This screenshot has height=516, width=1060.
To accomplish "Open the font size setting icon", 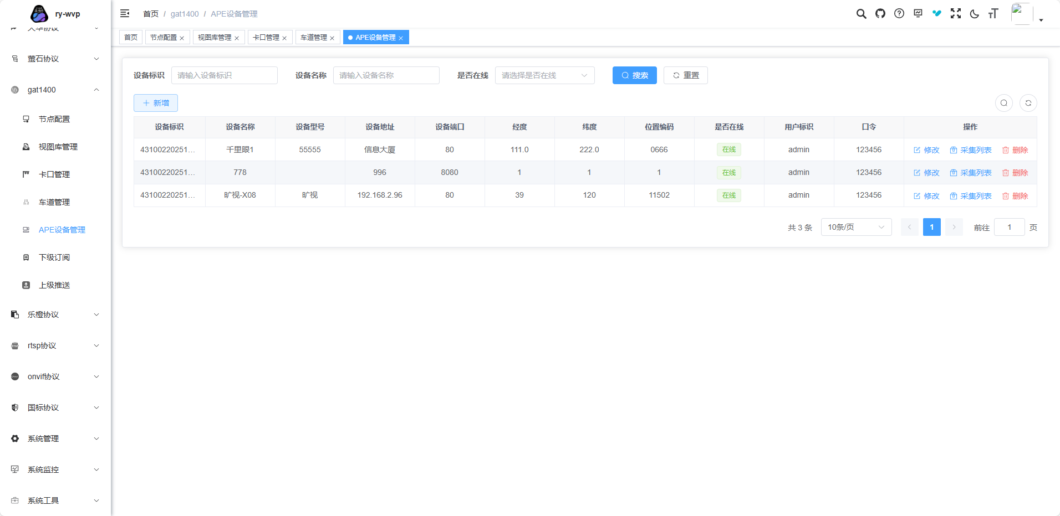I will pos(993,14).
